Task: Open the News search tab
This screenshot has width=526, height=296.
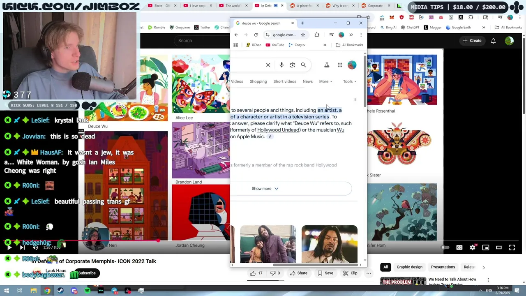Action: click(x=308, y=81)
